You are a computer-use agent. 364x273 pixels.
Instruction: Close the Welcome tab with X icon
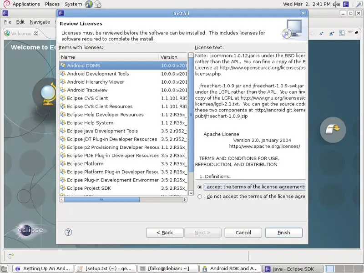pos(36,33)
